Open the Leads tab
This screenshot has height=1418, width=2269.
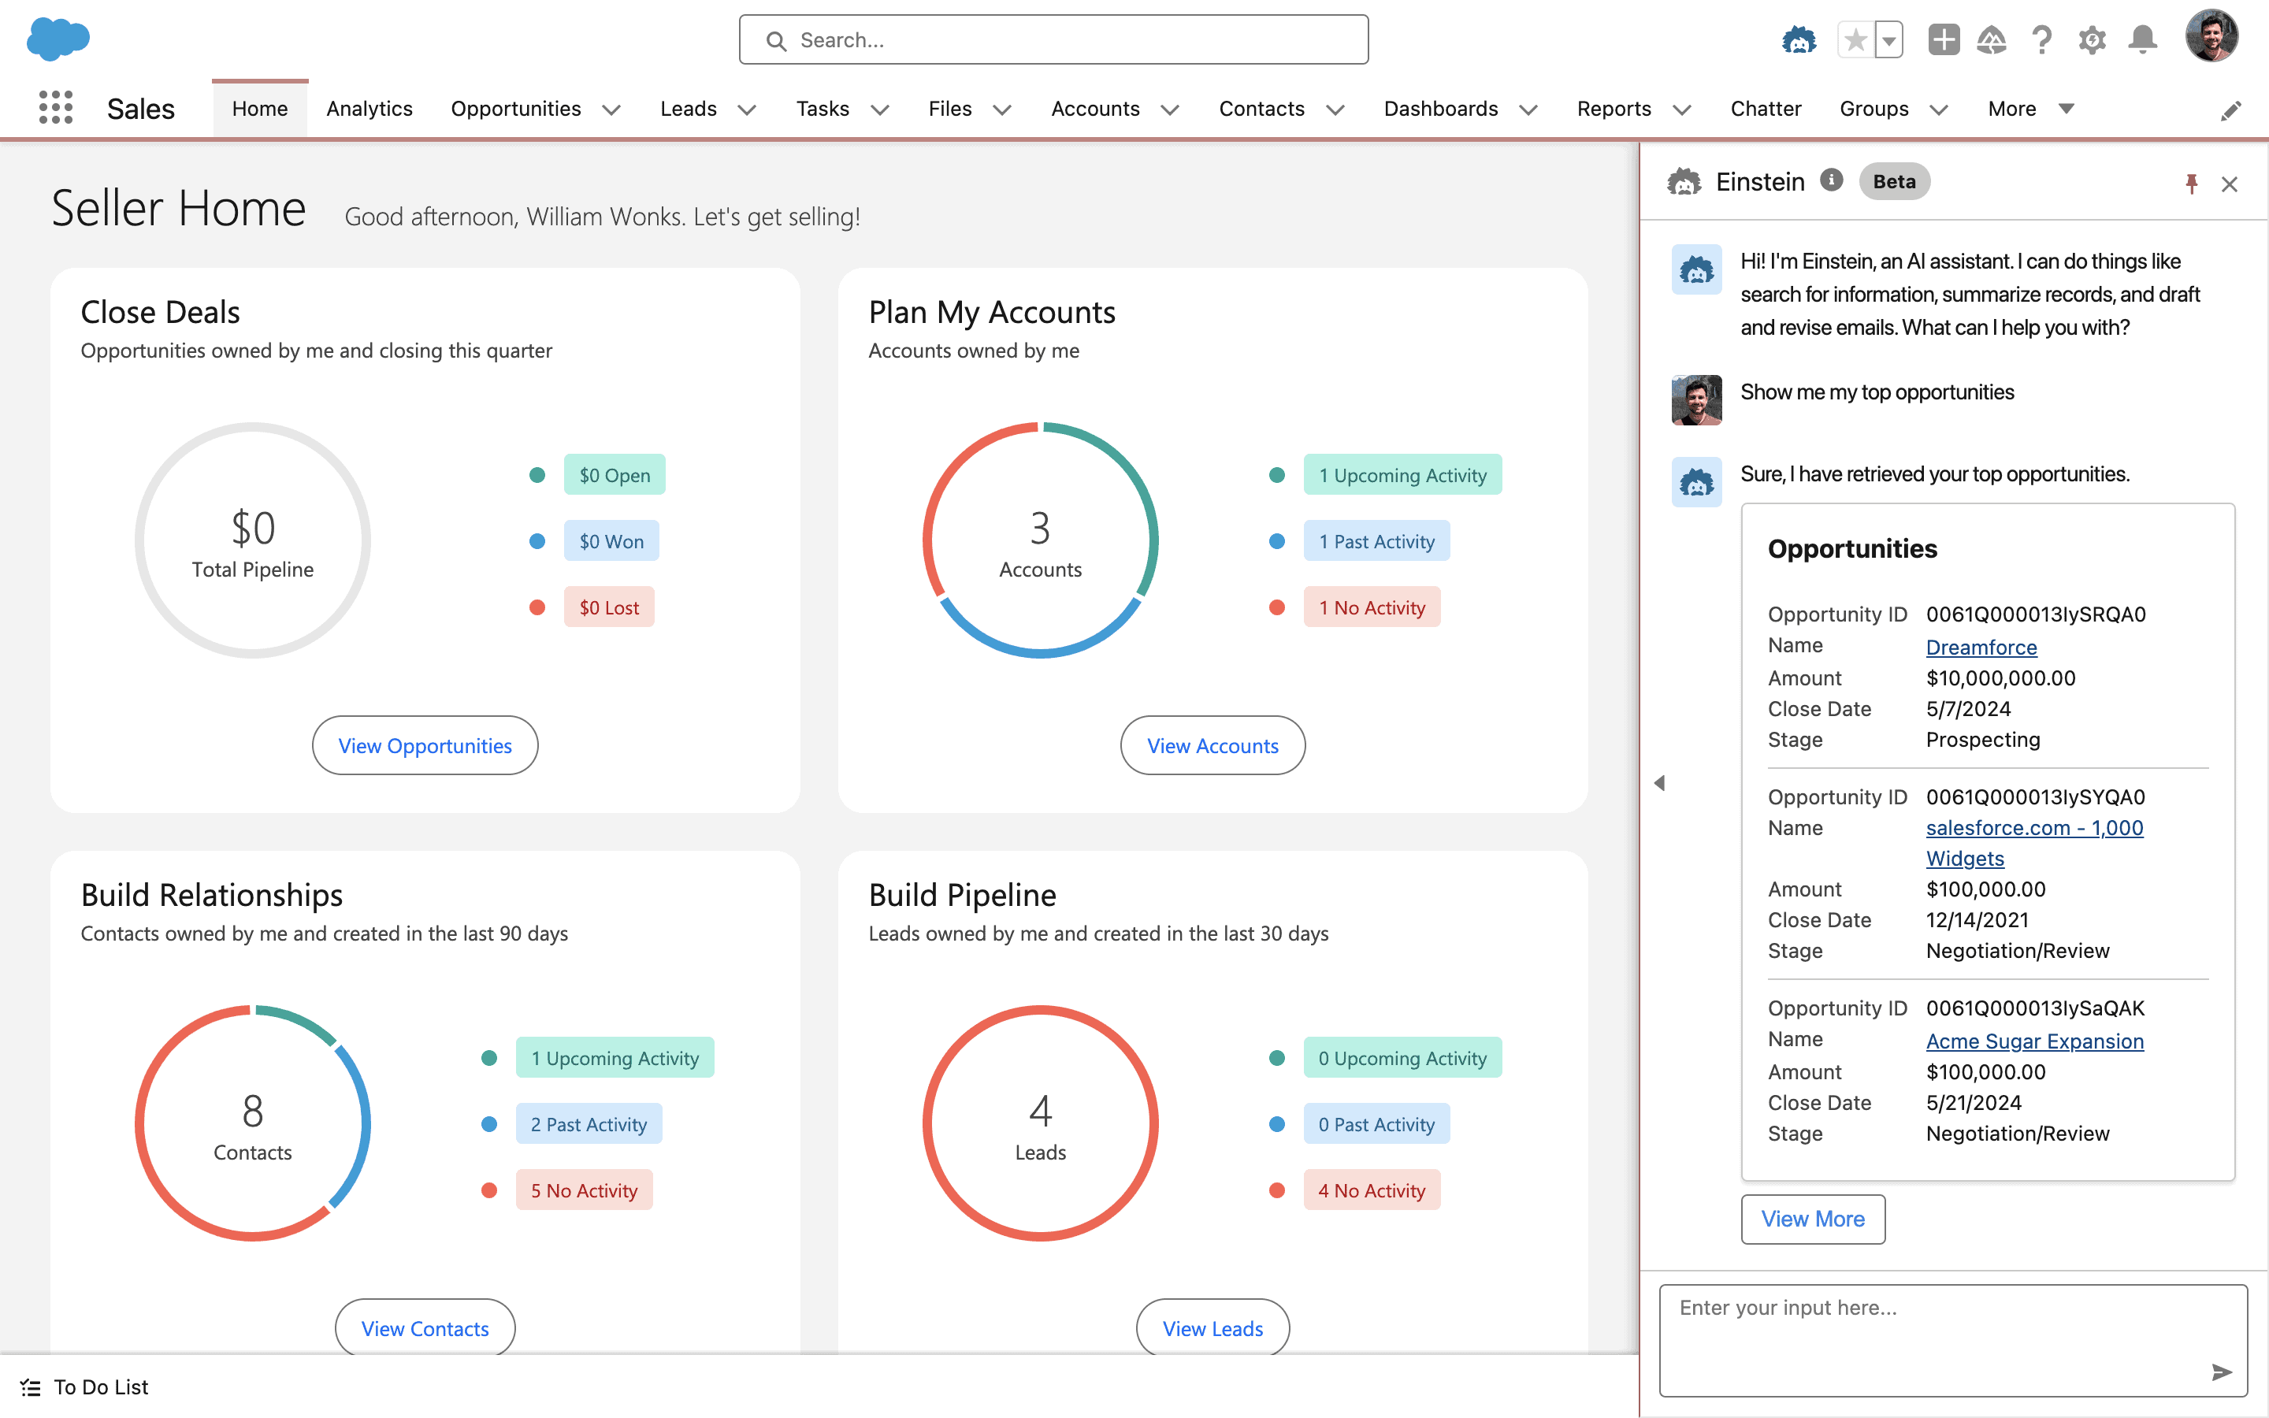(x=689, y=109)
